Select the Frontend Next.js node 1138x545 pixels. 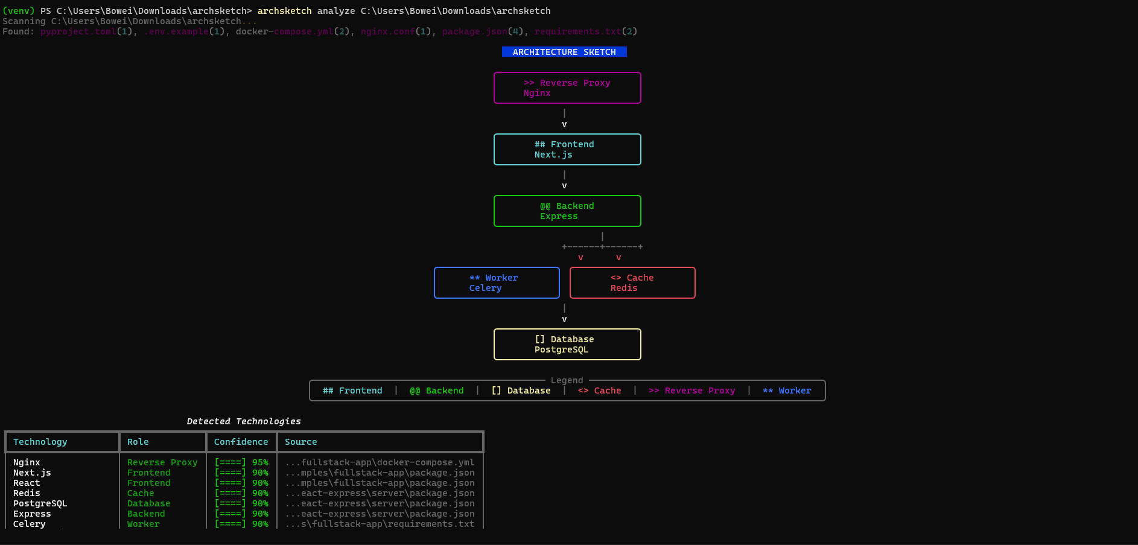(x=567, y=150)
